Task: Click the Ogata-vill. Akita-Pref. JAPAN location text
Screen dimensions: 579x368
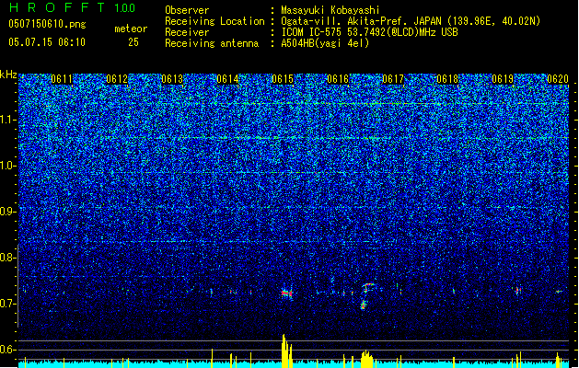Action: click(411, 21)
